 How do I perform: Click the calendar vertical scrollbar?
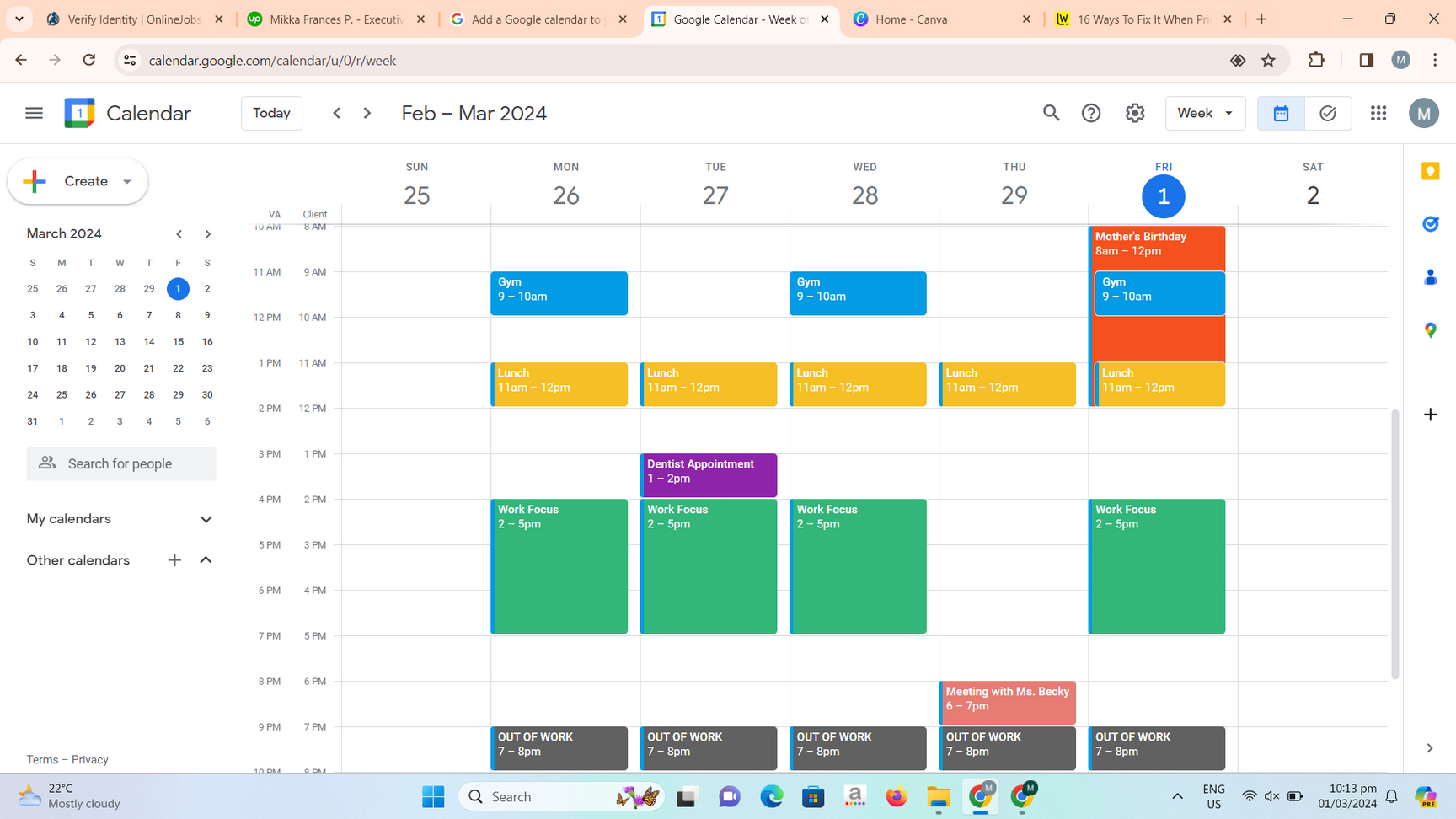coord(1395,544)
